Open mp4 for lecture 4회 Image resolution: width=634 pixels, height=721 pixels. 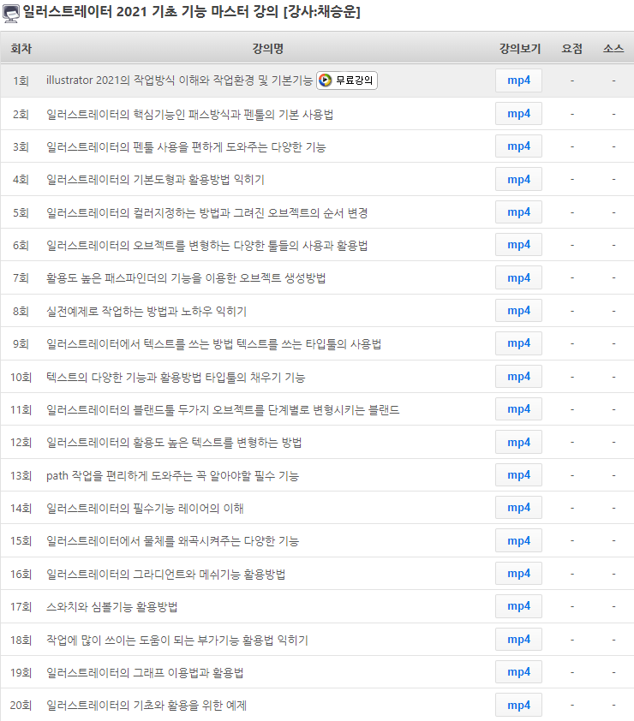tap(518, 179)
